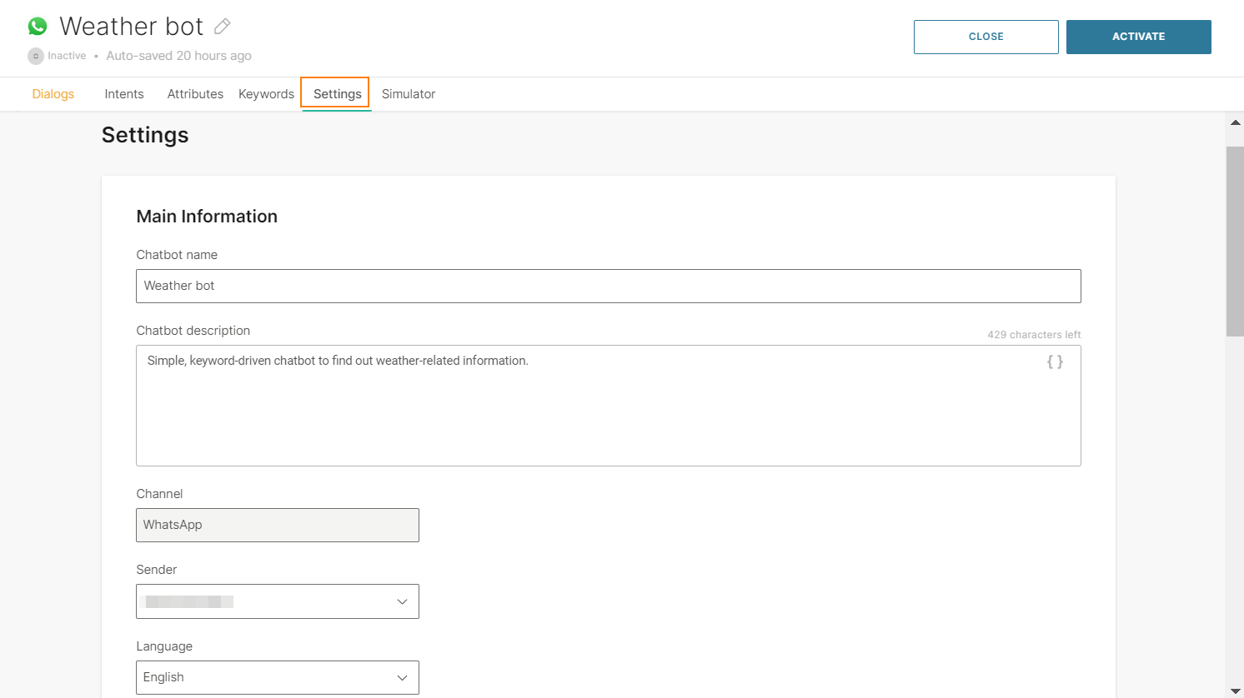The image size is (1244, 698).
Task: Click the CLOSE button
Action: click(x=986, y=37)
